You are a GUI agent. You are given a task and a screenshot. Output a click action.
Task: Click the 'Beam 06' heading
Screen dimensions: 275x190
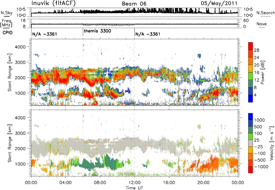pyautogui.click(x=134, y=4)
